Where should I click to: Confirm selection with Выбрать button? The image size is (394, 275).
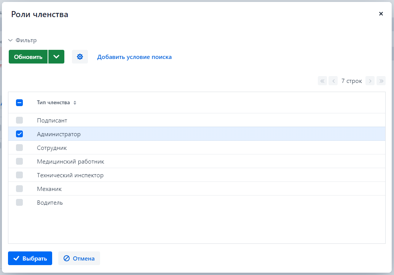[x=30, y=258]
